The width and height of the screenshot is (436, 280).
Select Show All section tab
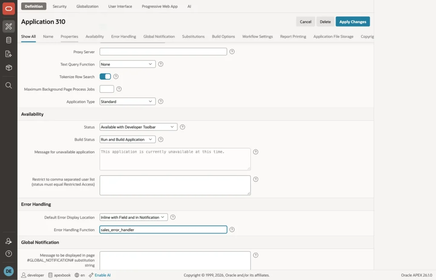coord(29,37)
